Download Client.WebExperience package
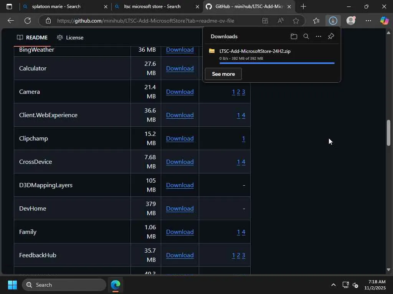This screenshot has width=393, height=294. [180, 115]
